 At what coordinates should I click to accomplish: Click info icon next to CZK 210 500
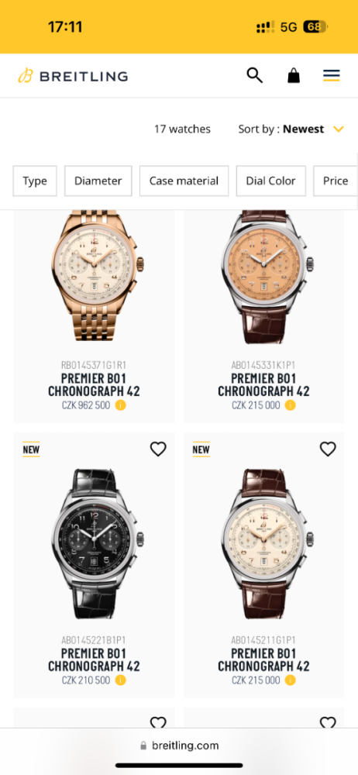click(x=121, y=680)
